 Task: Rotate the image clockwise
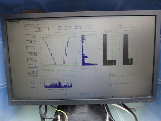click(x=96, y=93)
